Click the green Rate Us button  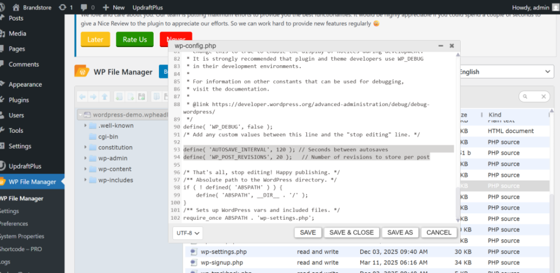(134, 39)
